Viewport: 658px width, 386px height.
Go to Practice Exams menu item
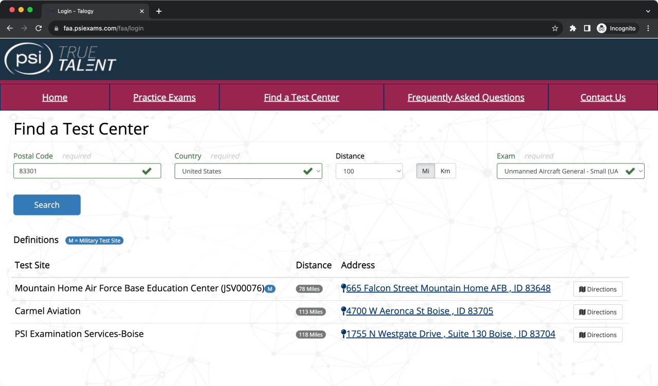(x=164, y=98)
